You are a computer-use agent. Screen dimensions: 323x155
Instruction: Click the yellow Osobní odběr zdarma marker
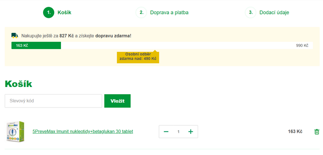pos(138,57)
